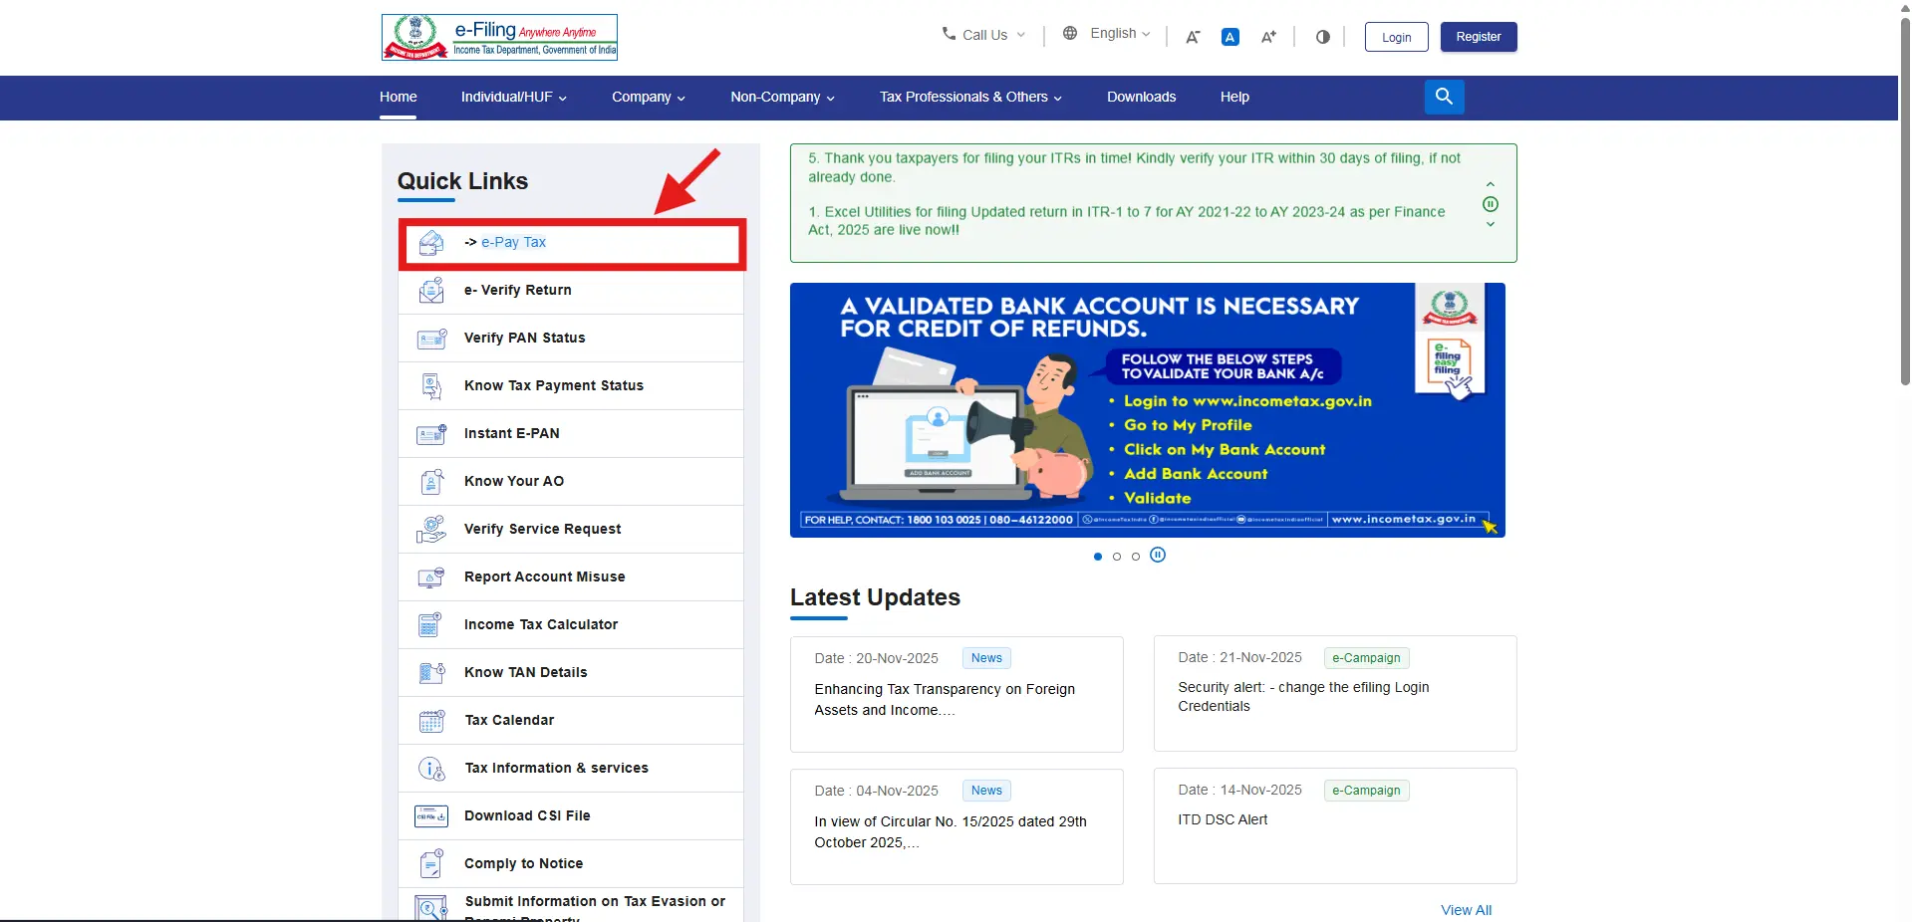1912x922 pixels.
Task: Open the e-Pay Tax quick link
Action: (x=513, y=242)
